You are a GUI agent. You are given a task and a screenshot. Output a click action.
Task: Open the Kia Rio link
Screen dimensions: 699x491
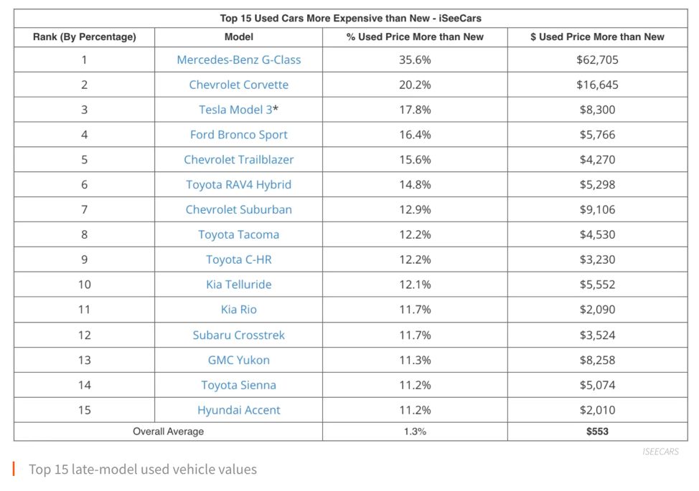point(238,310)
